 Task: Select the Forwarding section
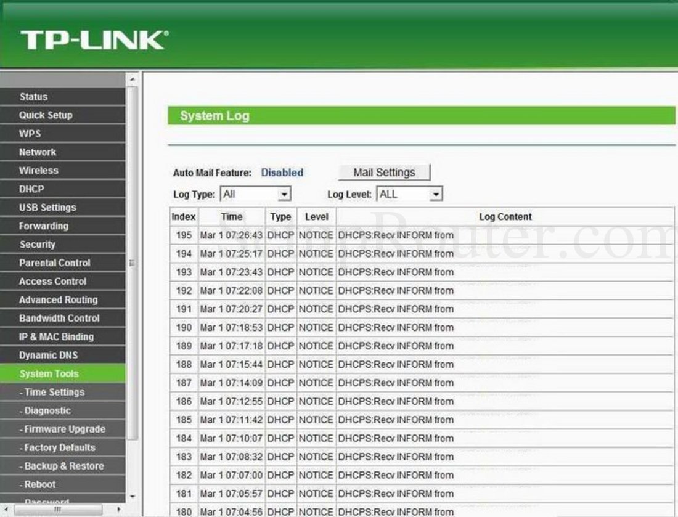coord(43,226)
